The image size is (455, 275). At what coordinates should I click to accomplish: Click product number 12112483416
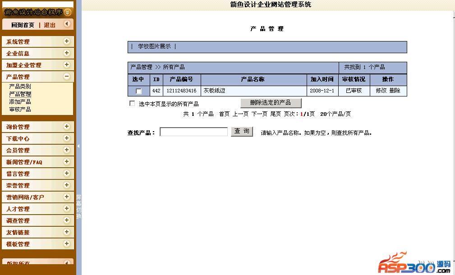(x=181, y=91)
